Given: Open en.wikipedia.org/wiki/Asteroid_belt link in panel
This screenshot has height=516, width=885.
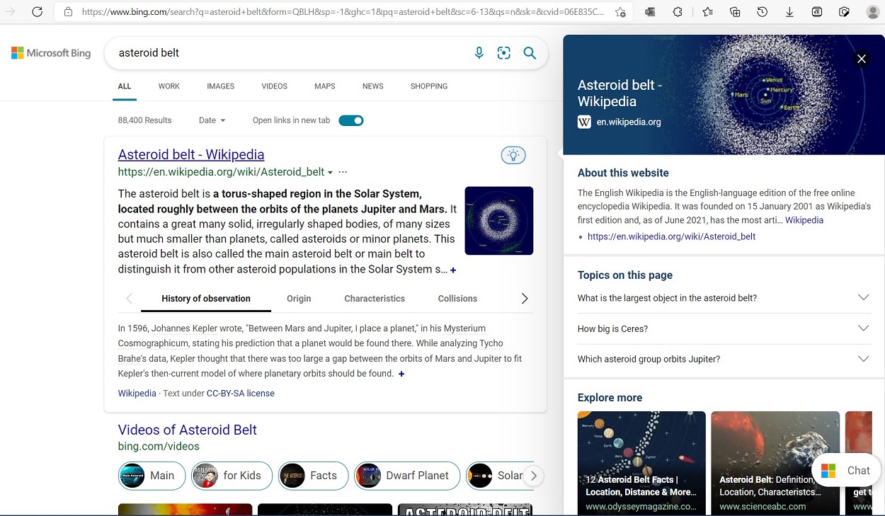Looking at the screenshot, I should 671,236.
